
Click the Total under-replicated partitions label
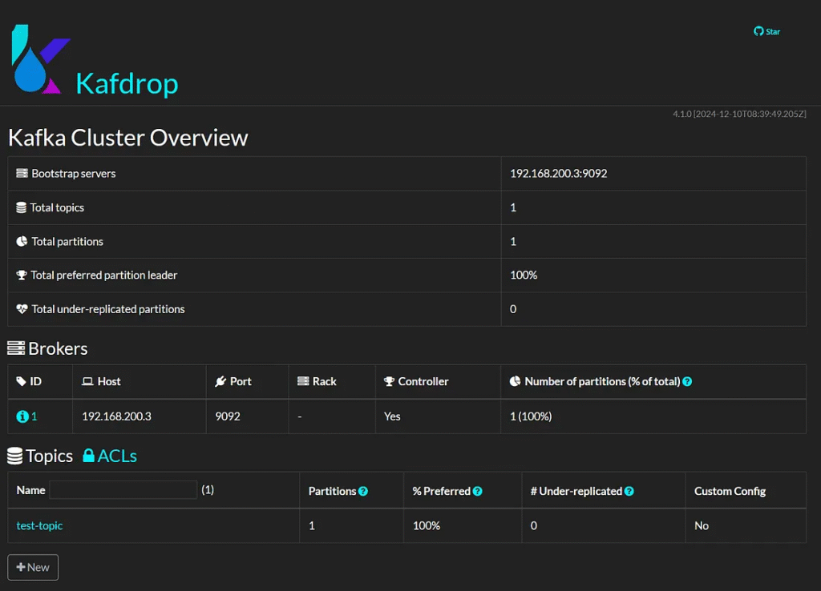[108, 309]
